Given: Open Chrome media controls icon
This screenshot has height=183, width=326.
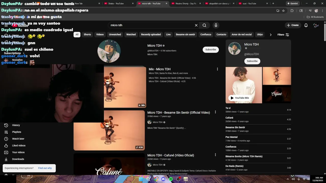Looking at the screenshot, I should 310,11.
